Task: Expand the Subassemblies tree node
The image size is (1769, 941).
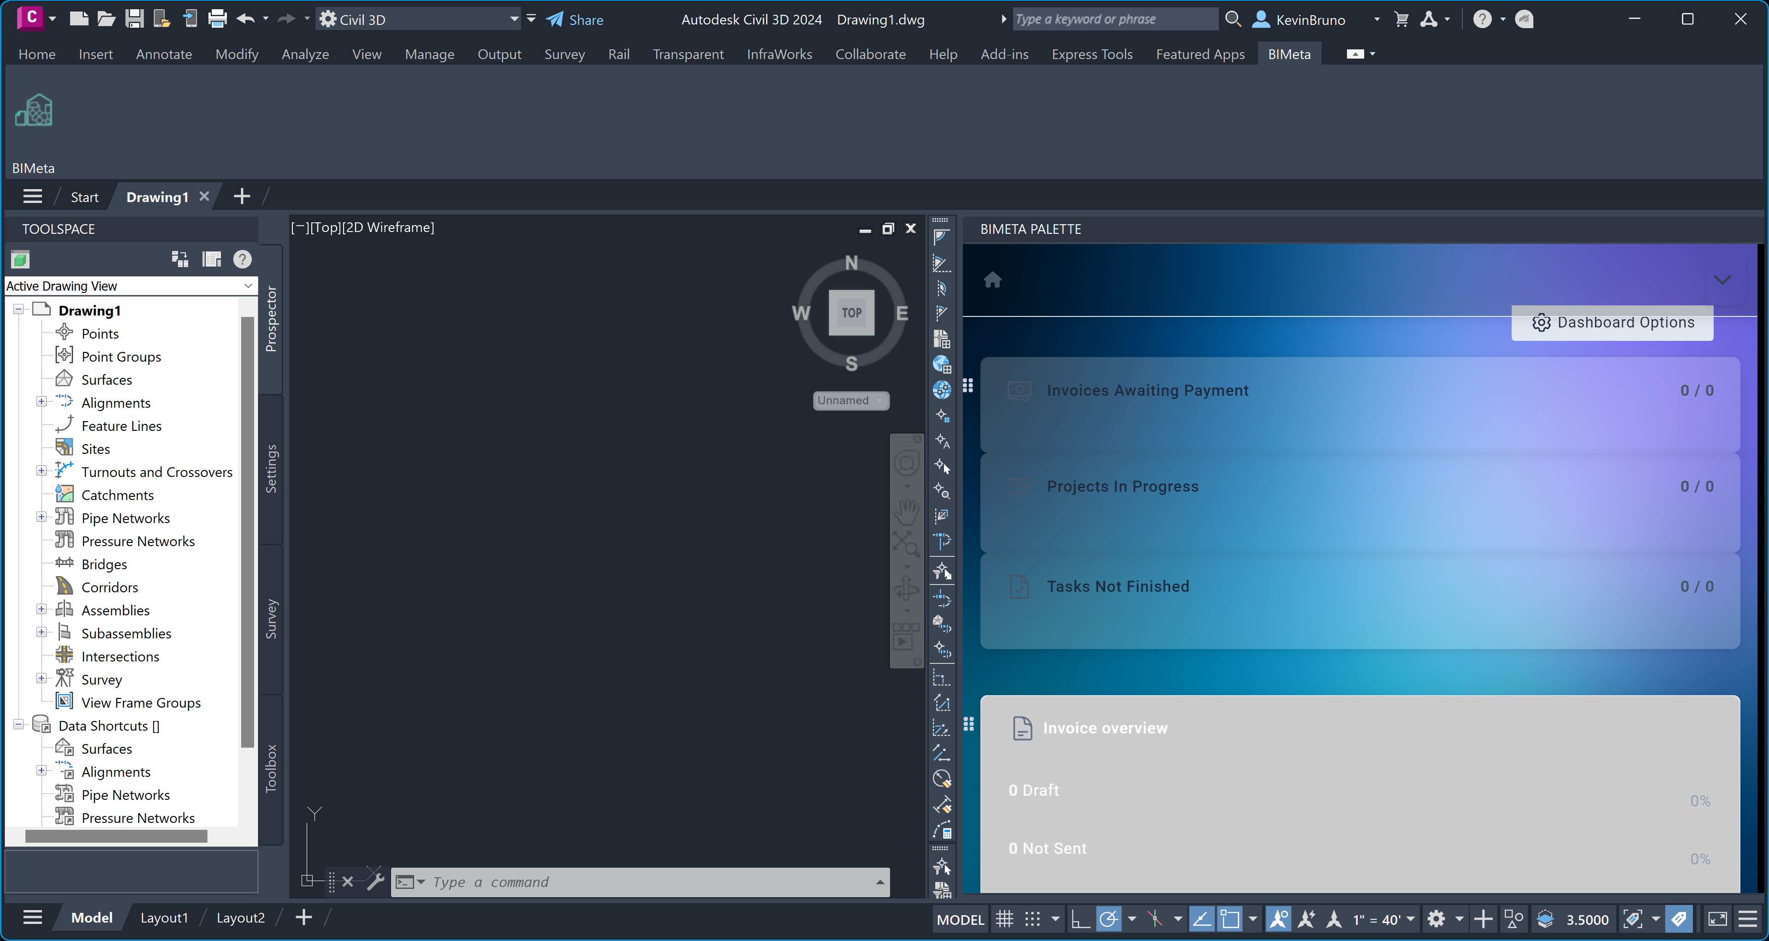Action: (41, 632)
